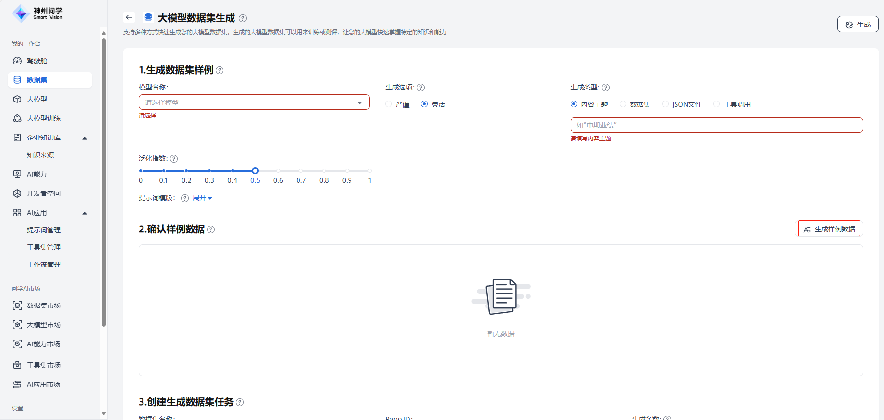884x420 pixels.
Task: Select the 严谨 radio option
Action: (389, 104)
